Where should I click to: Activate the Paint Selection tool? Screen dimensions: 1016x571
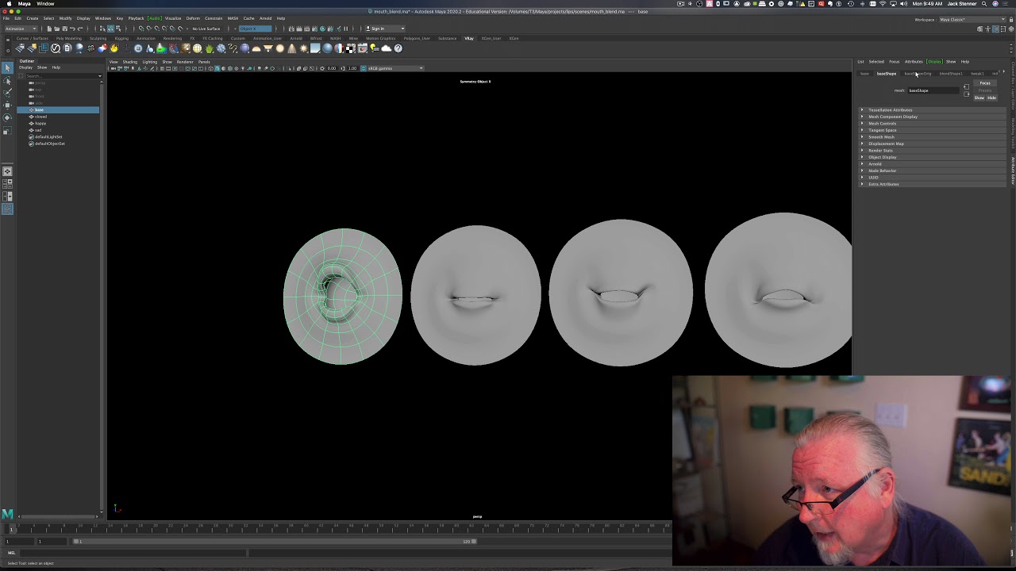click(7, 93)
